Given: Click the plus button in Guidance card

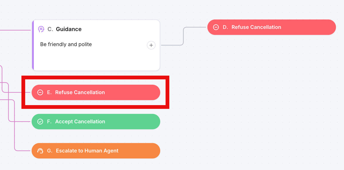Looking at the screenshot, I should pyautogui.click(x=151, y=45).
